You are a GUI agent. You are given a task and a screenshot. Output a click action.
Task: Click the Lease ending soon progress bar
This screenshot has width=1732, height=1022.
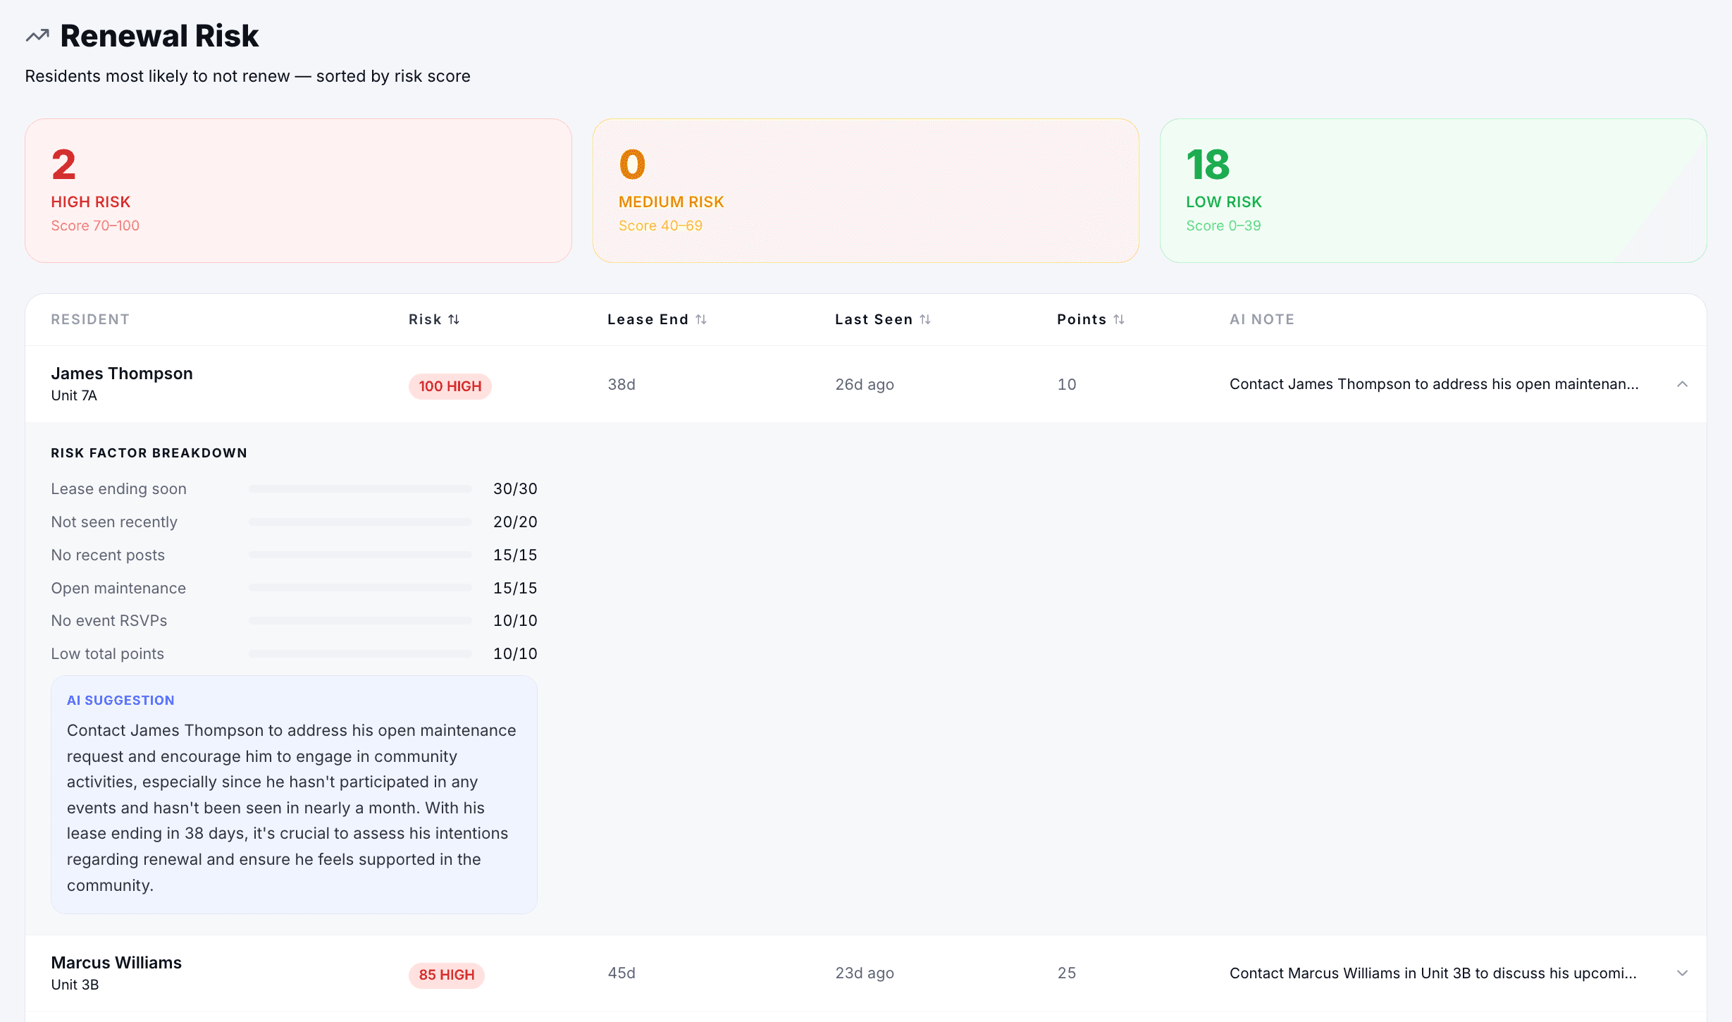360,488
